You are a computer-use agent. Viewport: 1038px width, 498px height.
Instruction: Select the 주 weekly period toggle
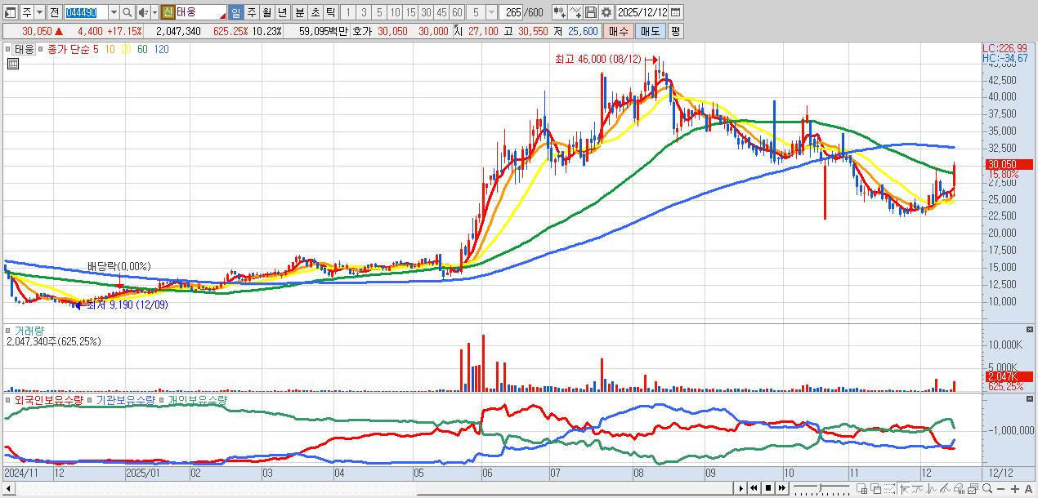(x=251, y=12)
